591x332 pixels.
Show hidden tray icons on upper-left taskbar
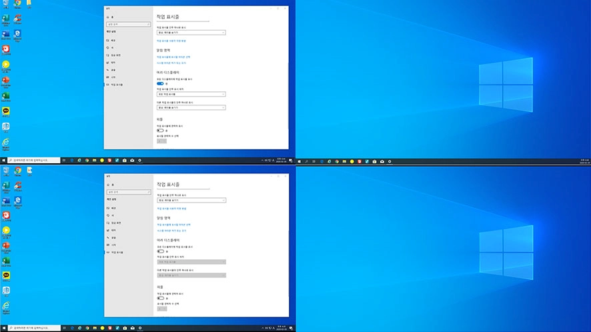(262, 160)
